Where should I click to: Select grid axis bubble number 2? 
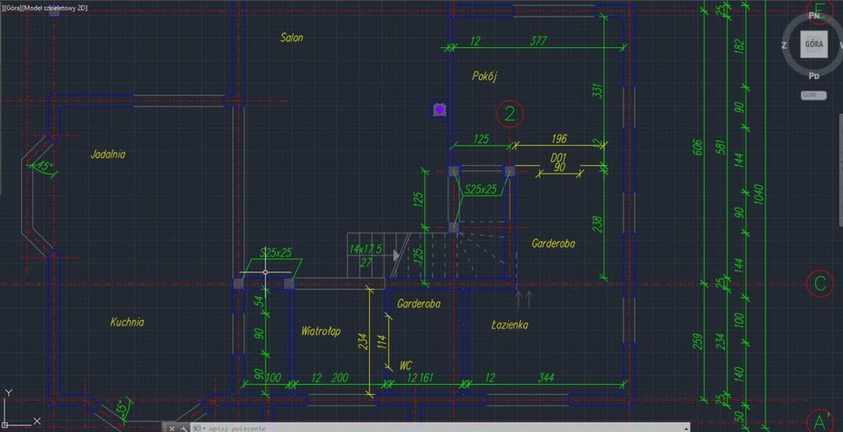[510, 112]
